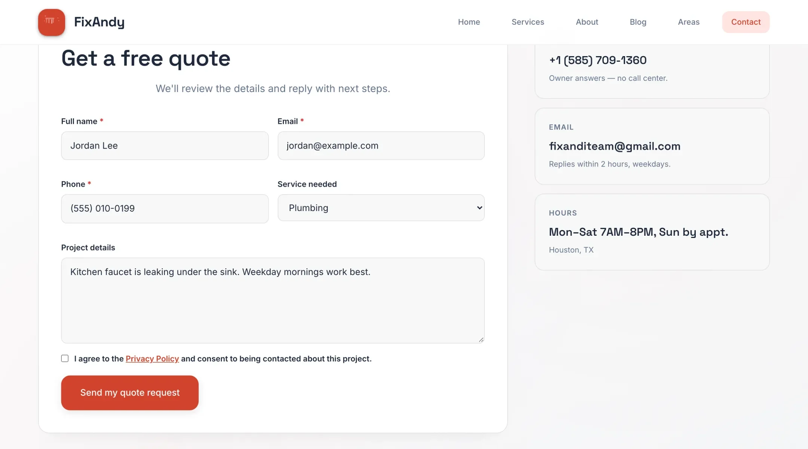Go to the Home nav item

point(469,22)
